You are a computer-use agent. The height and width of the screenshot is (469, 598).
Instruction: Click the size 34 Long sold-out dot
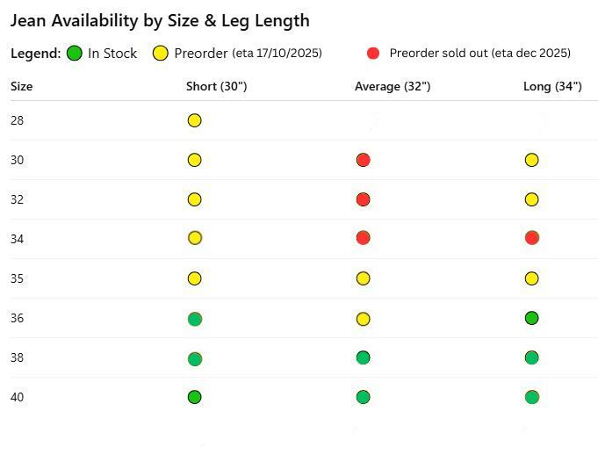[x=531, y=238]
